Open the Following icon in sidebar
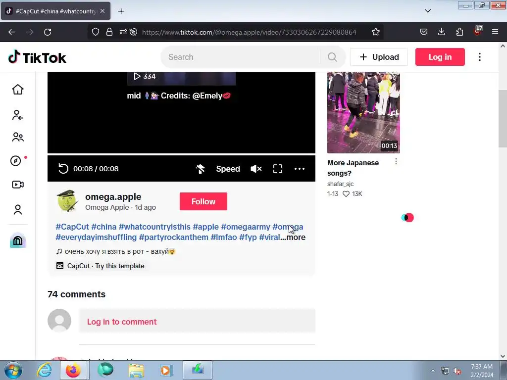 coord(18,115)
